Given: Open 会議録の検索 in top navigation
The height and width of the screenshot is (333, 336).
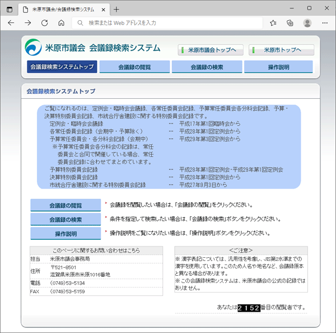Looking at the screenshot, I should point(207,67).
